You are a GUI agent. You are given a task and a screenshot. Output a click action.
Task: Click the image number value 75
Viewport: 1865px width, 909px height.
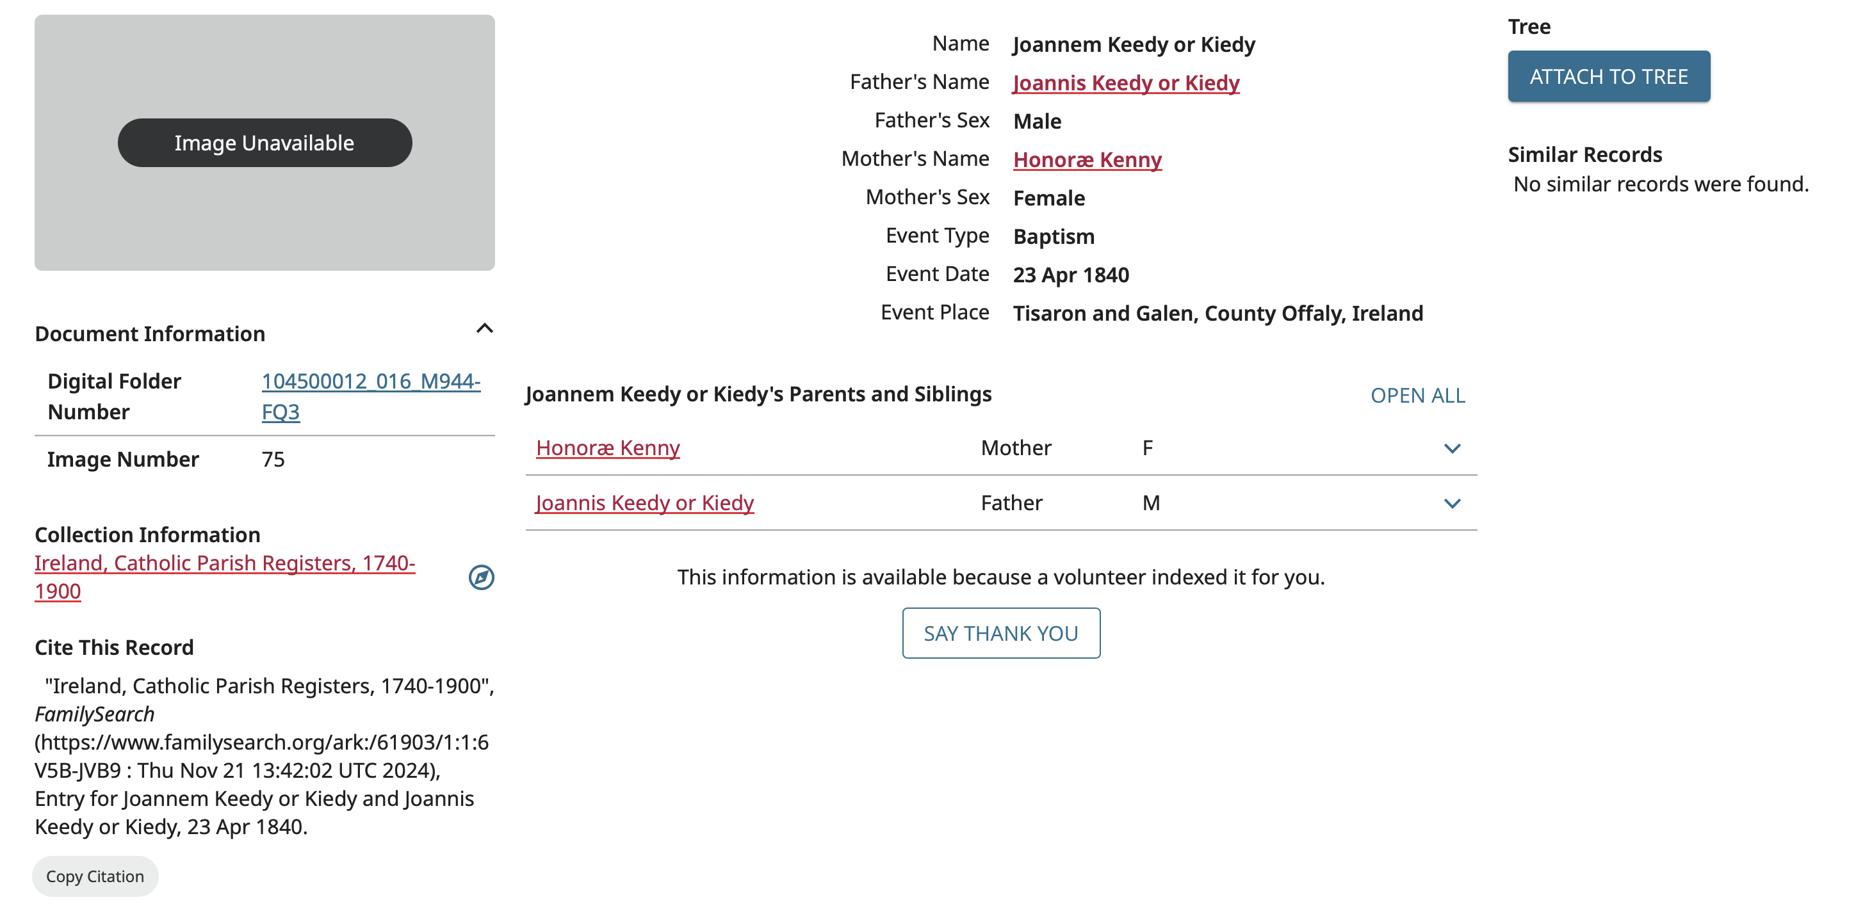click(x=273, y=460)
